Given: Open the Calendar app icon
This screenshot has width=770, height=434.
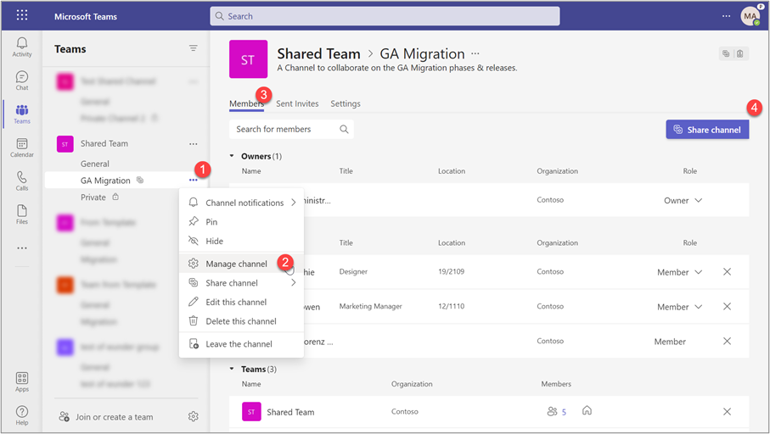Looking at the screenshot, I should click(22, 147).
